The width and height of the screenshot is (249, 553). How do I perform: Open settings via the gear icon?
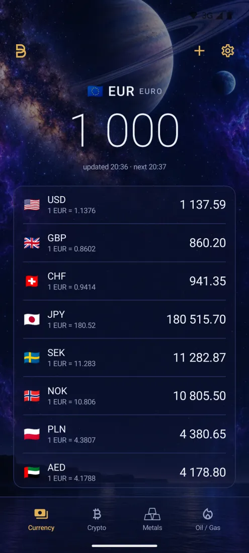pyautogui.click(x=227, y=51)
